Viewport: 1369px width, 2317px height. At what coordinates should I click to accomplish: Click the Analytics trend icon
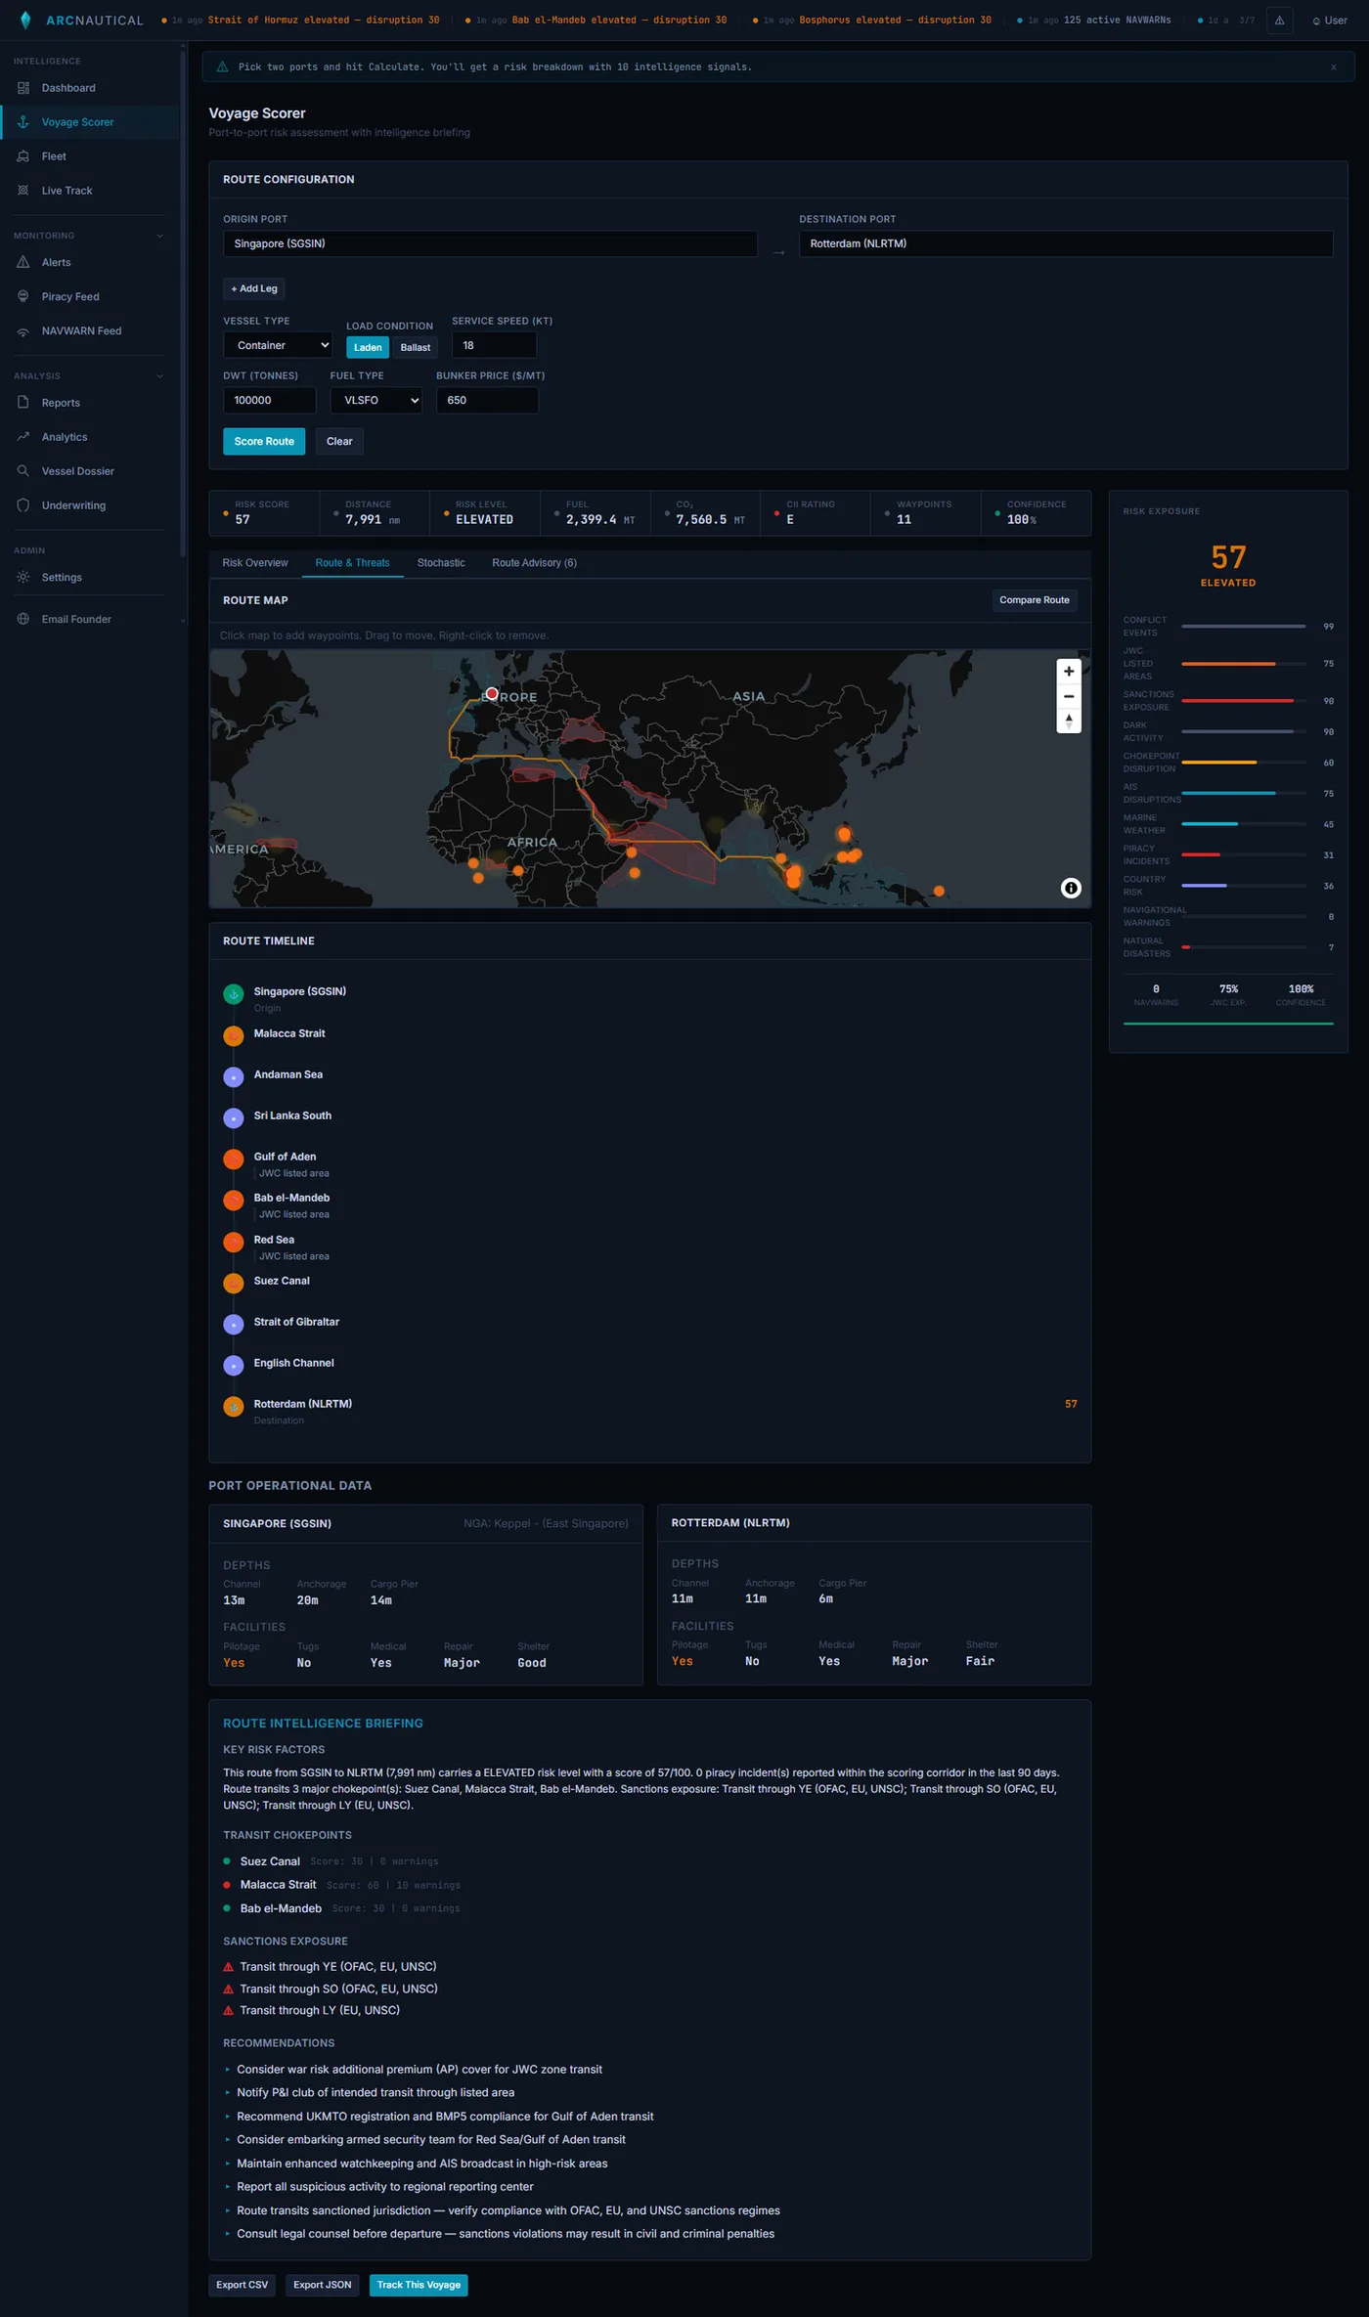tap(23, 437)
